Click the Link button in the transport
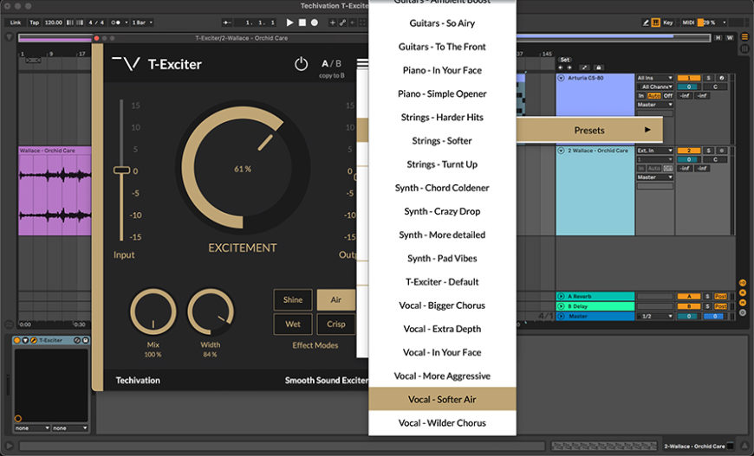 point(16,22)
